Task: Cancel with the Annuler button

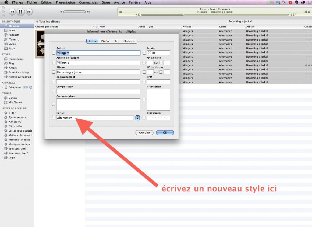Action: [x=144, y=133]
